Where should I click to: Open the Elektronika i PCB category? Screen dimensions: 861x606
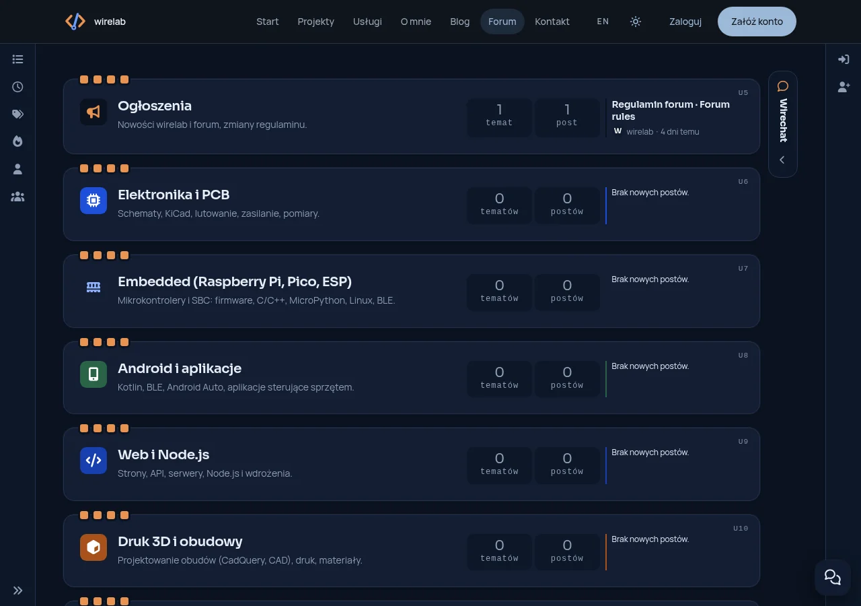[174, 195]
